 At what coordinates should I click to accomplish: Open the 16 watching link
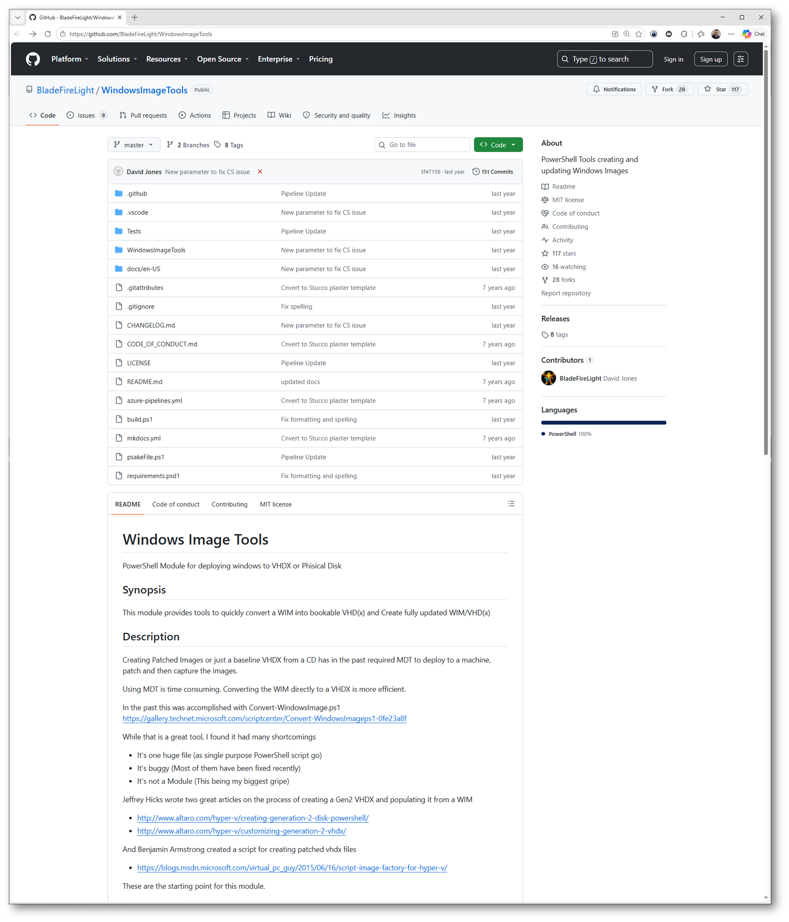click(x=564, y=267)
